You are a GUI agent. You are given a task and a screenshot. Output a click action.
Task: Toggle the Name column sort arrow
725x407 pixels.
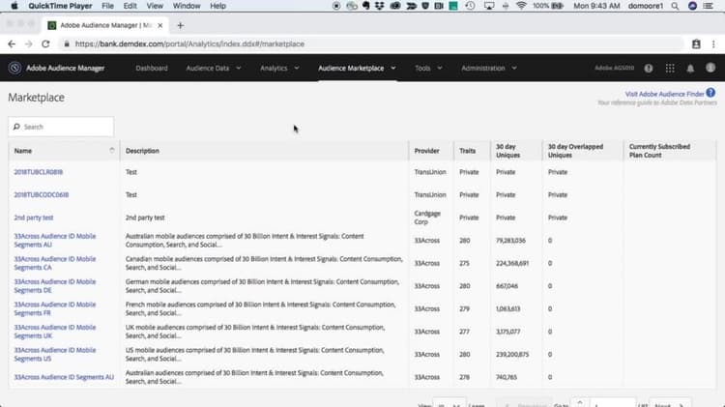point(112,150)
